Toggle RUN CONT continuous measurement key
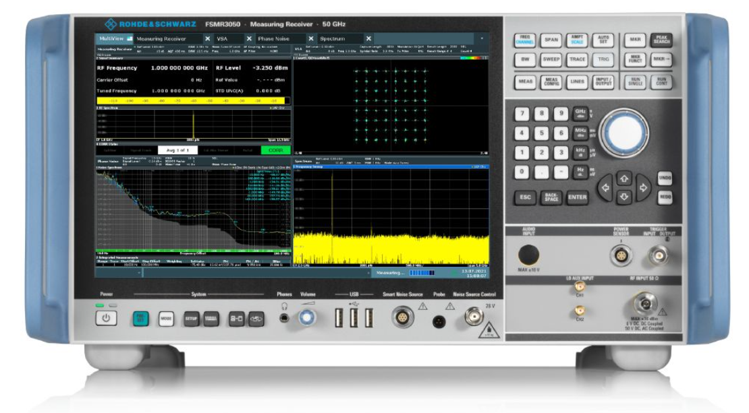Image resolution: width=749 pixels, height=413 pixels. pos(661,82)
